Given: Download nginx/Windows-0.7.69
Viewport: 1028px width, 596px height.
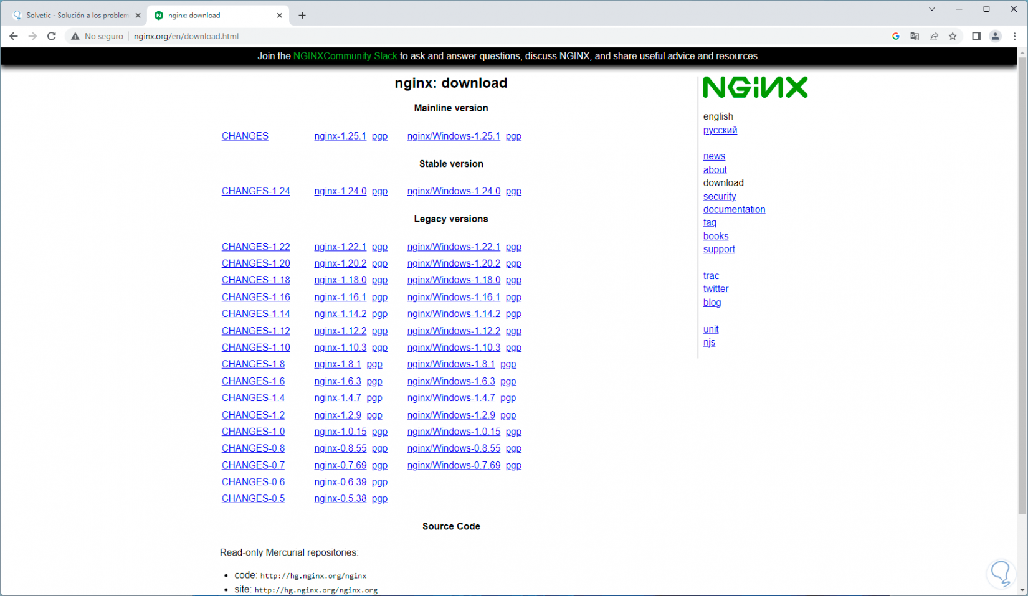Looking at the screenshot, I should click(454, 465).
